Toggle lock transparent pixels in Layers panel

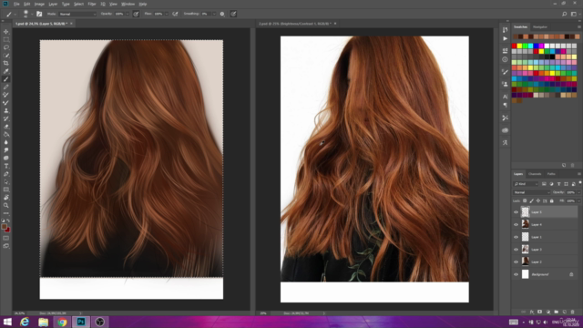click(x=525, y=200)
